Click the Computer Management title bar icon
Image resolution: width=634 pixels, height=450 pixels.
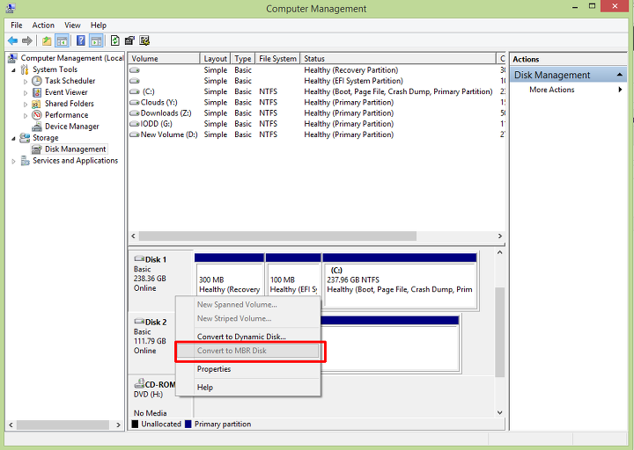tap(11, 8)
